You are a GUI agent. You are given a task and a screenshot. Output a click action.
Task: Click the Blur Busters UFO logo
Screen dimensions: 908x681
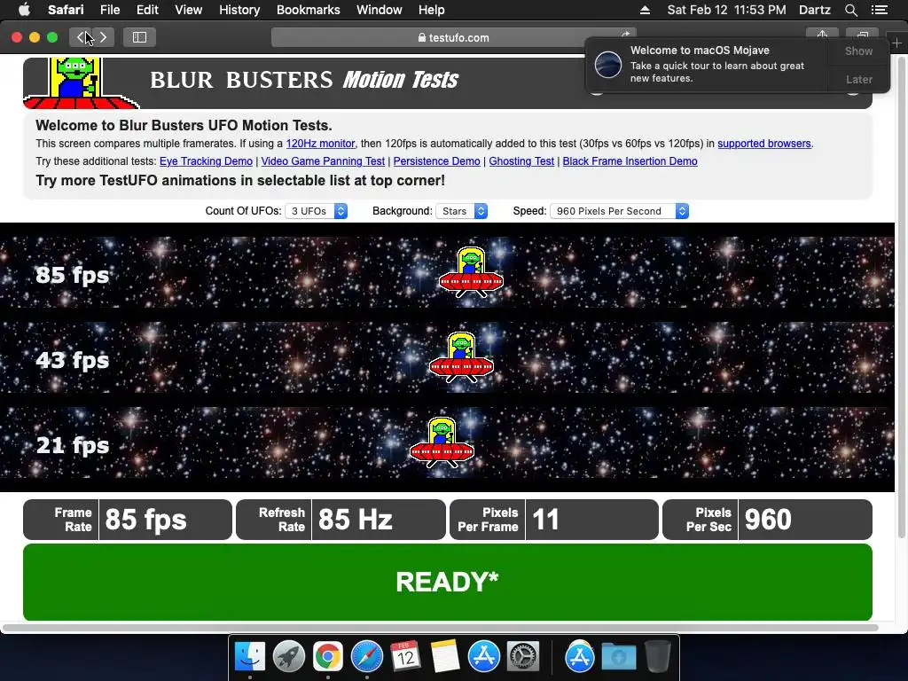click(x=80, y=82)
